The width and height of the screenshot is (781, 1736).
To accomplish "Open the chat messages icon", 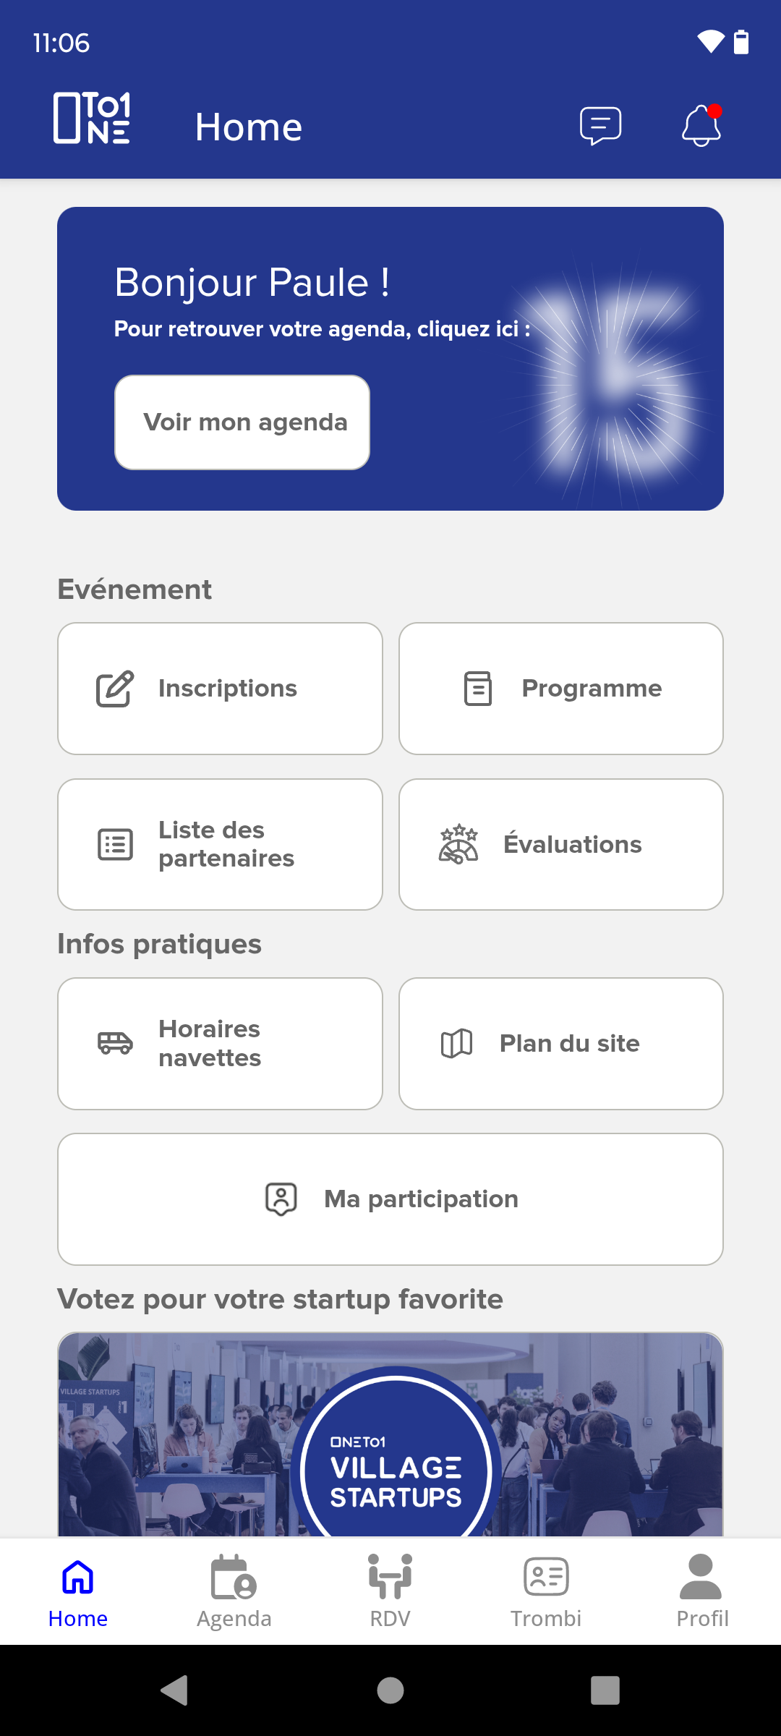I will 600,127.
